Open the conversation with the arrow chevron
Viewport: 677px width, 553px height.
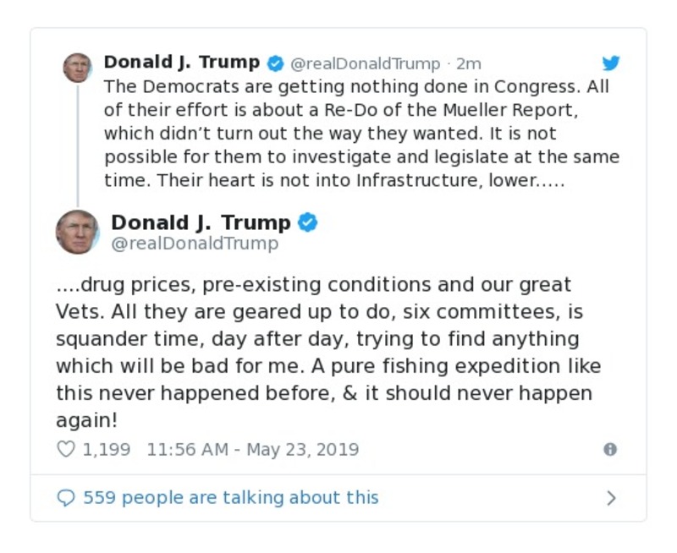pos(611,497)
